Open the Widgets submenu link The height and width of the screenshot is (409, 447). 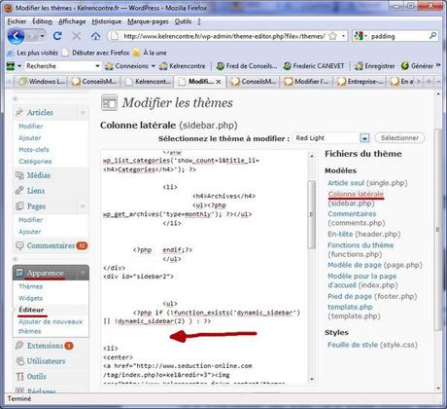pos(30,298)
